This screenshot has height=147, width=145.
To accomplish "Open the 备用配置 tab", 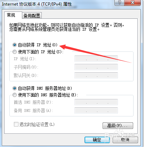I will pyautogui.click(x=32, y=16).
